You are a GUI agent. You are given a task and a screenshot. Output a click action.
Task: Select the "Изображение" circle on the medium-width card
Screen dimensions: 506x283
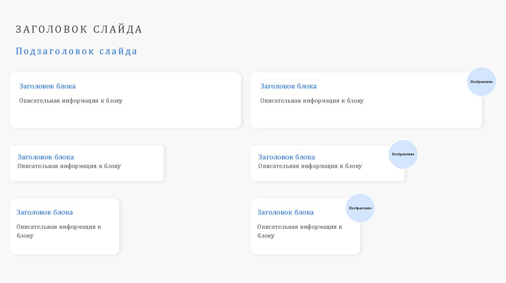403,154
